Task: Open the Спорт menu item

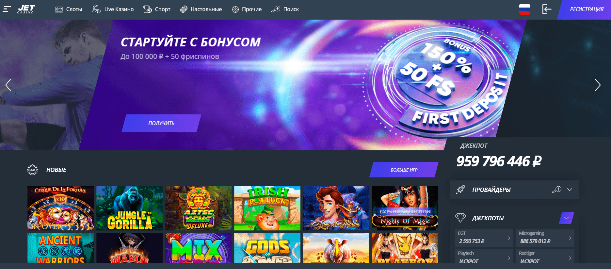Action: coord(157,9)
